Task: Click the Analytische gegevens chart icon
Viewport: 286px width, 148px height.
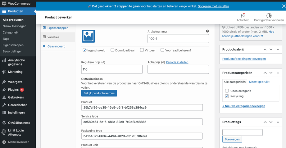Action: (4, 60)
